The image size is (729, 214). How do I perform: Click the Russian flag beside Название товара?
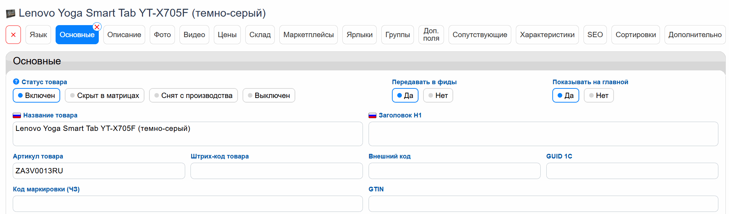tap(17, 115)
